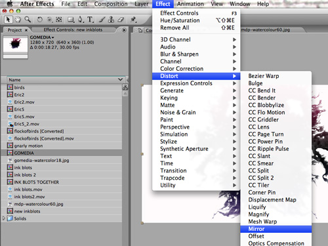Open the Animation menu
Viewport: 328px width, 246px height.
coord(190,4)
